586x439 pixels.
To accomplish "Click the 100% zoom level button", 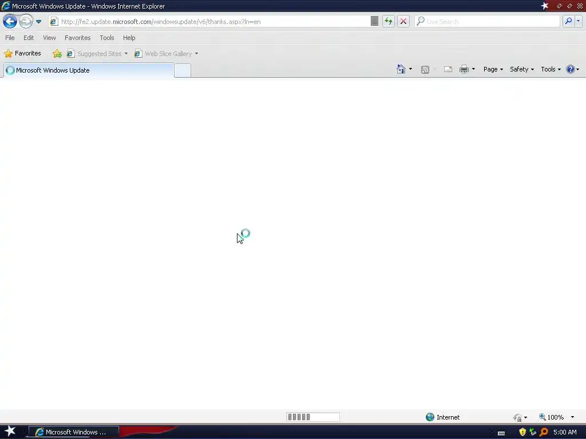I will click(x=551, y=417).
